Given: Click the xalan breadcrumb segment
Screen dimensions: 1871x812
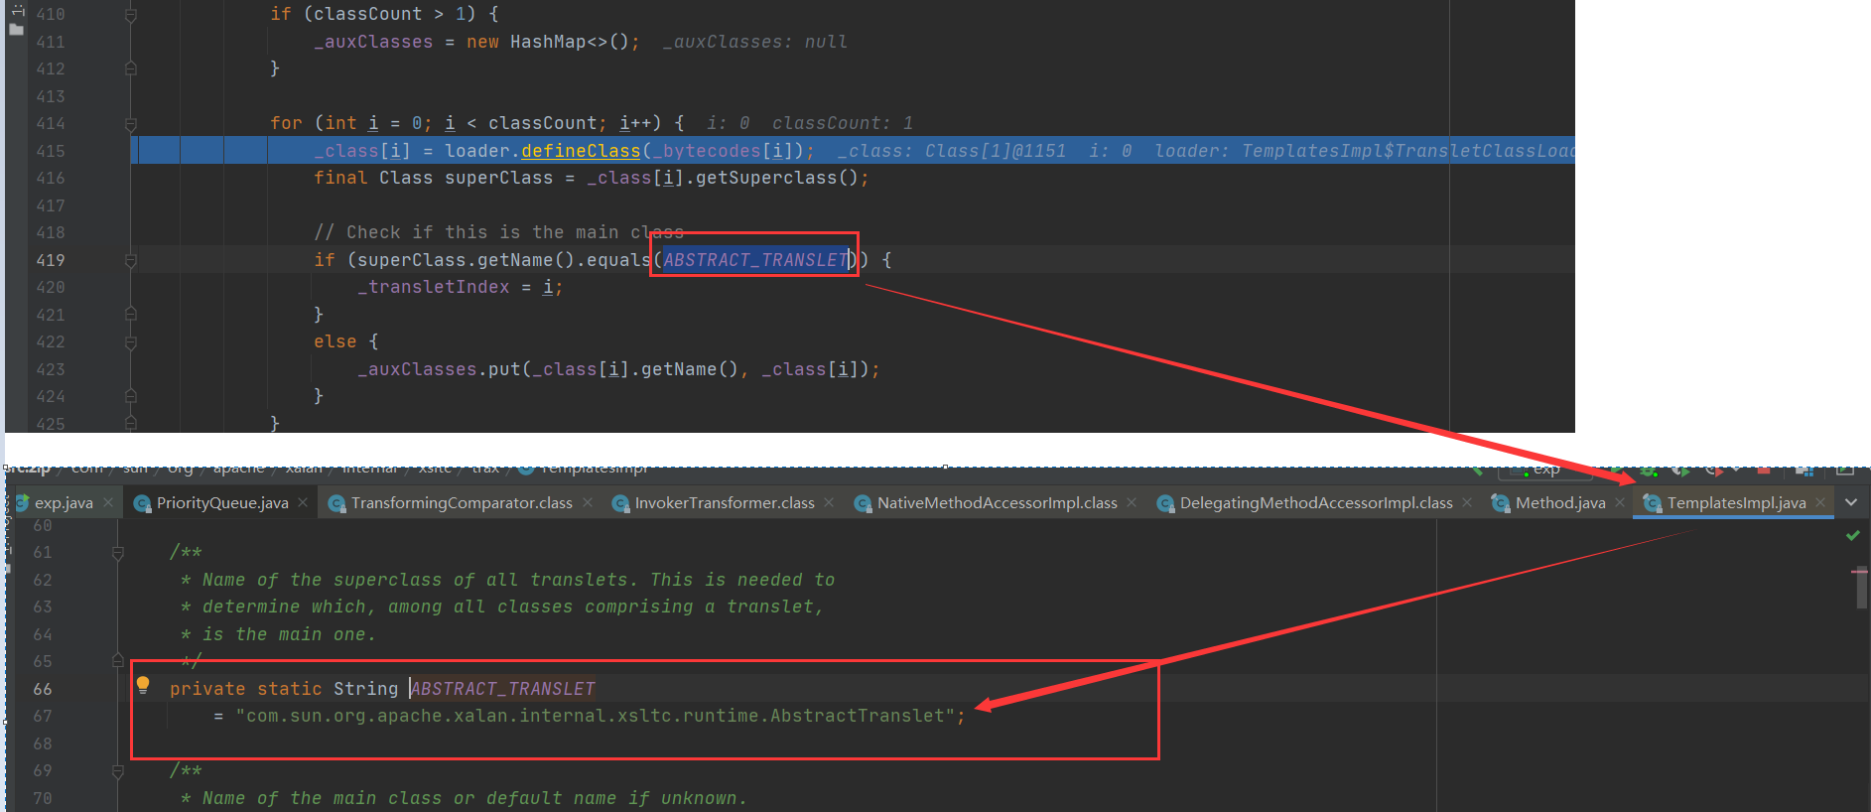Looking at the screenshot, I should (x=304, y=469).
